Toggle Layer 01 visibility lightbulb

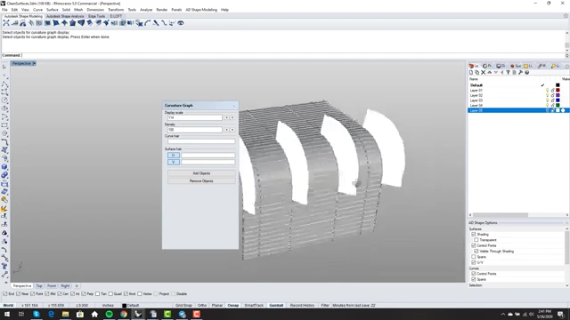tap(547, 91)
